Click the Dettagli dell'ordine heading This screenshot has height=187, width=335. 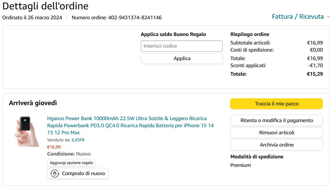[x=45, y=6]
